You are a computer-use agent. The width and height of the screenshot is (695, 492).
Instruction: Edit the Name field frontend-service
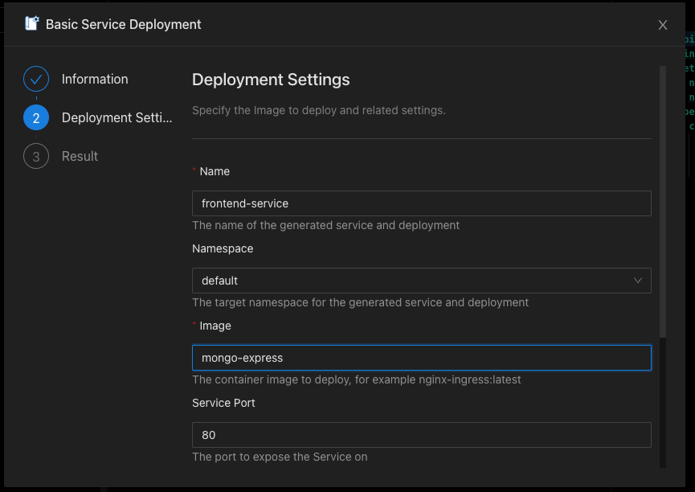(422, 203)
